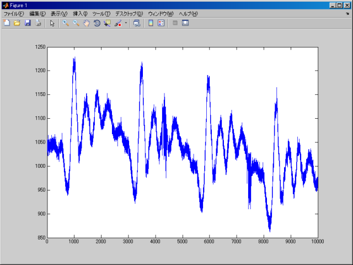Select the Brush data tool
The width and height of the screenshot is (353, 265).
tap(117, 23)
